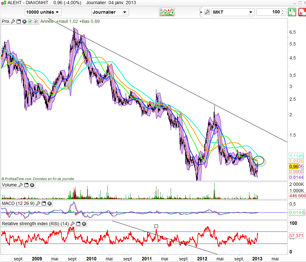The width and height of the screenshot is (306, 262).
Task: Open RSI indicator wrench settings
Action: [x=73, y=224]
